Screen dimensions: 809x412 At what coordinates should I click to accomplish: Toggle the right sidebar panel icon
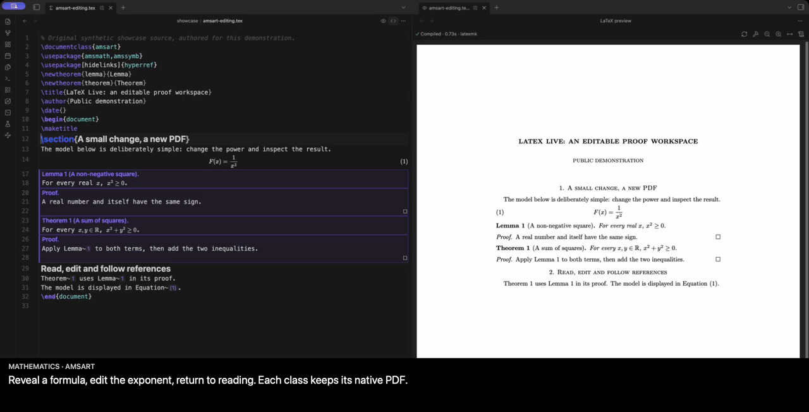pos(800,8)
